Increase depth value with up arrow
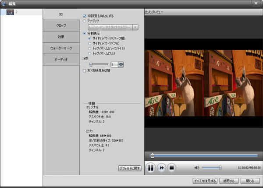Screen dimensions: 263x188 point(121,63)
